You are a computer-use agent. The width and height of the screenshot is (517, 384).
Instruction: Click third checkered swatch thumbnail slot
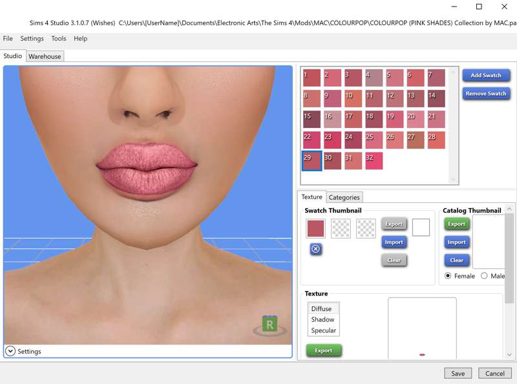coord(366,228)
